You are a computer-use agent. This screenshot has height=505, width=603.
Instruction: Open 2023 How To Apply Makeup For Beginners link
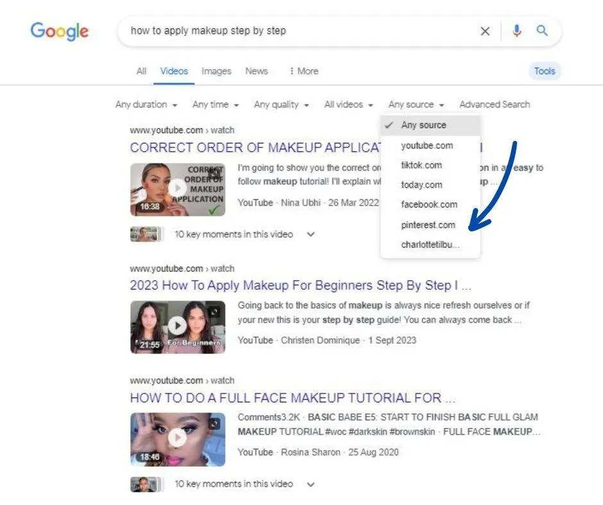pos(300,286)
